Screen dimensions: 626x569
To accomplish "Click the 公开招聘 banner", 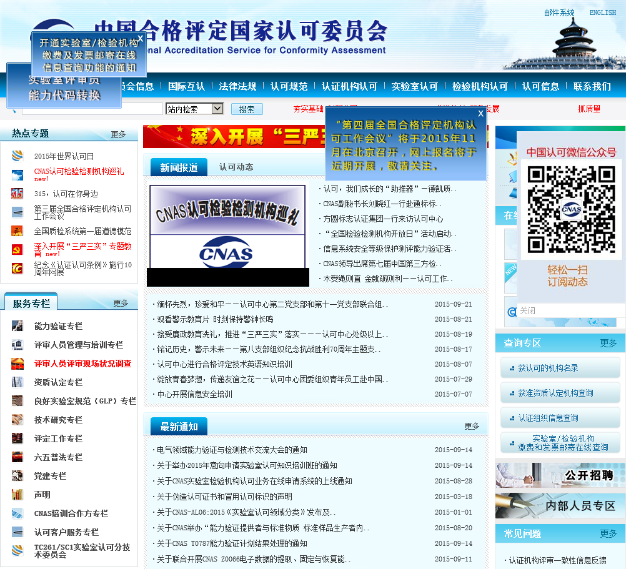I will [x=560, y=475].
